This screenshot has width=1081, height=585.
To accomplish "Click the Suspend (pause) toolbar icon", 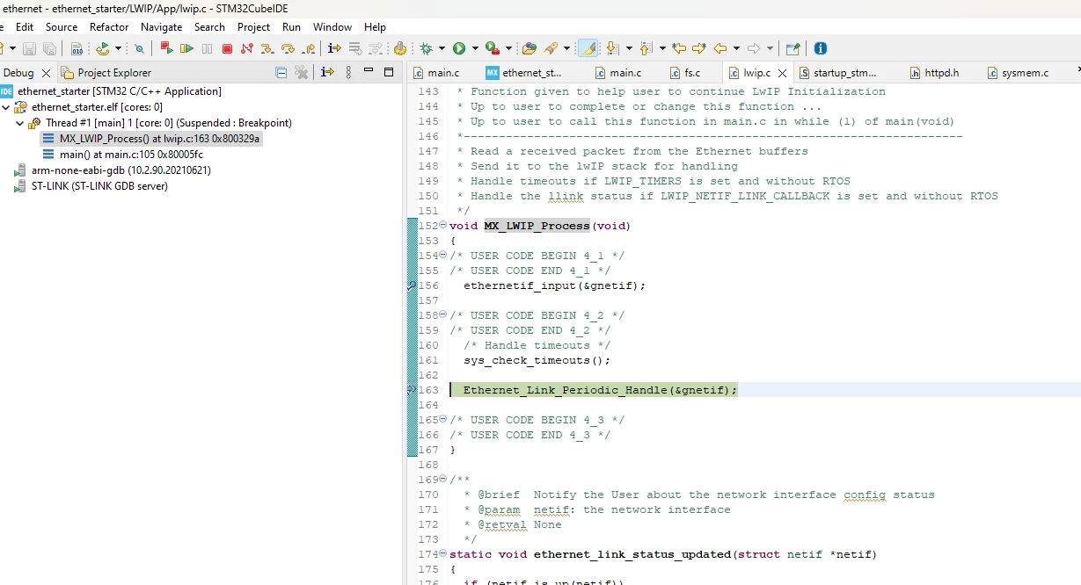I will [x=207, y=48].
